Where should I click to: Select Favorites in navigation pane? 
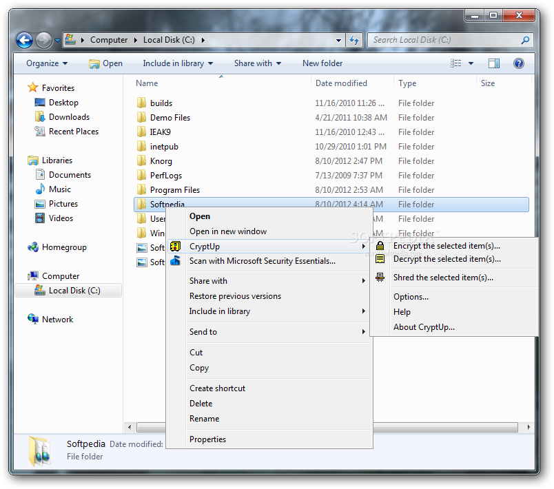click(x=51, y=88)
